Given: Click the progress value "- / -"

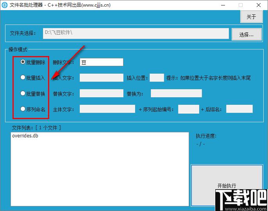Looking at the screenshot, I should click(201, 144).
